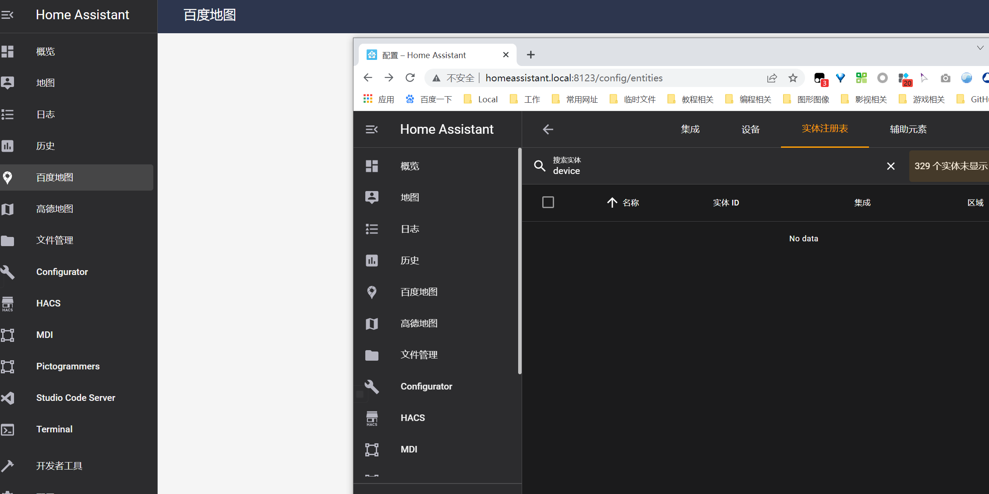The image size is (989, 494).
Task: Open 高德地图 in the inner browser sidebar
Action: (x=436, y=324)
